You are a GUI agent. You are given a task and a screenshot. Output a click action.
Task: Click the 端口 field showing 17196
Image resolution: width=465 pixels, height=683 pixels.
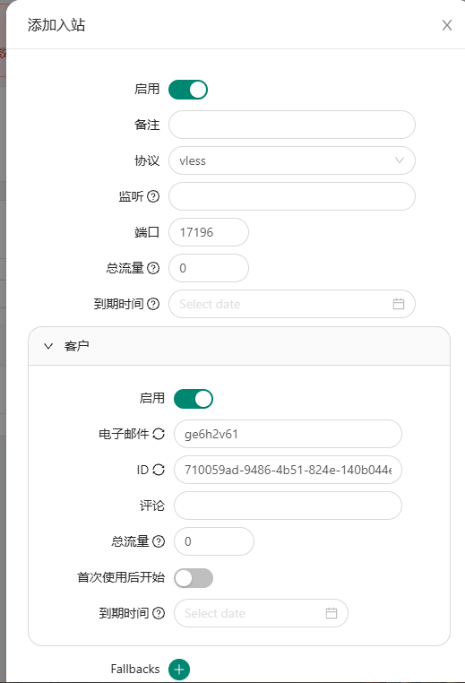[209, 232]
